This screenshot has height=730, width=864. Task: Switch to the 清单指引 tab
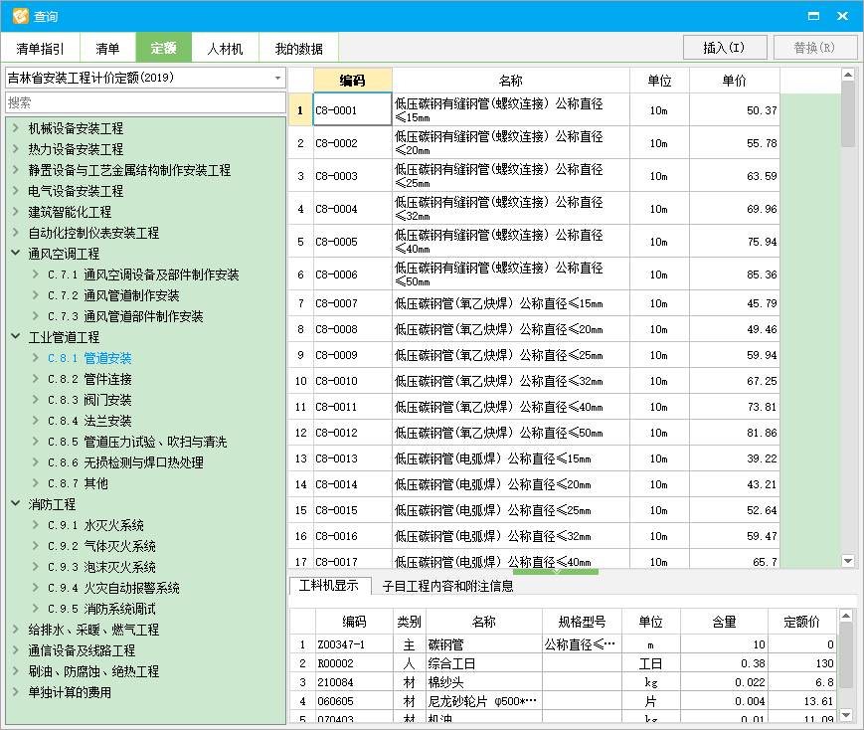click(x=40, y=47)
